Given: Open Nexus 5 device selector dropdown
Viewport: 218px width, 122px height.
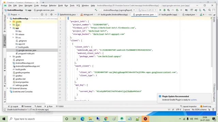Looking at the screenshot, I should tap(147, 10).
